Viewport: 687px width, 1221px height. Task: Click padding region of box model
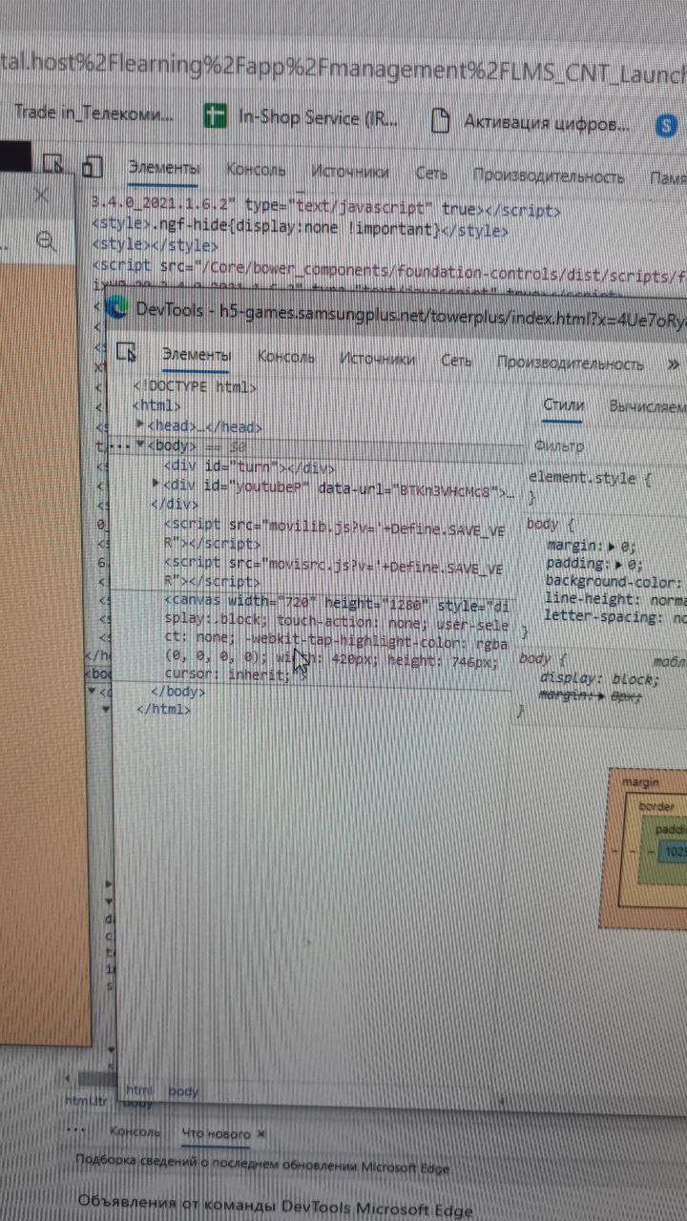click(672, 829)
